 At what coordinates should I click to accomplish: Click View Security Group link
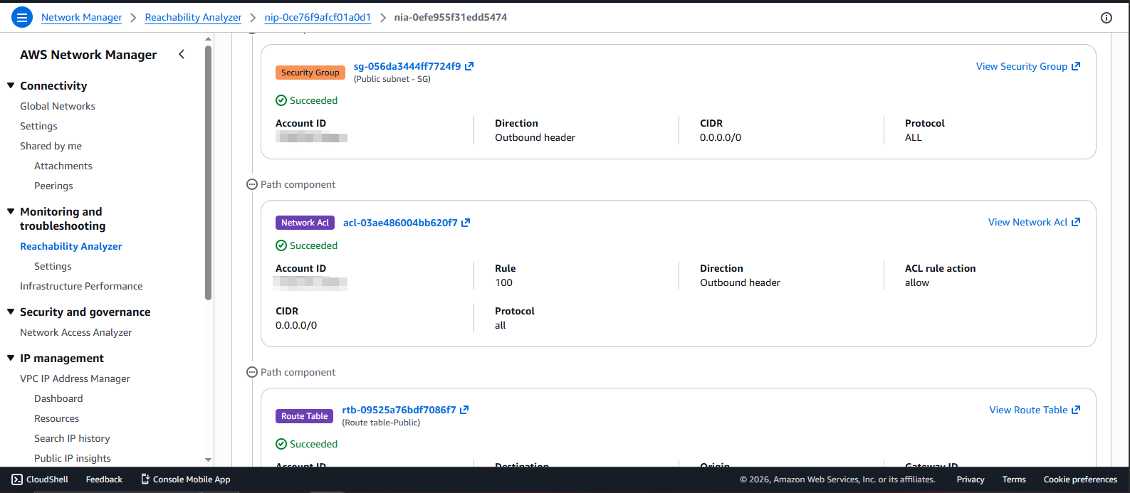tap(1022, 66)
